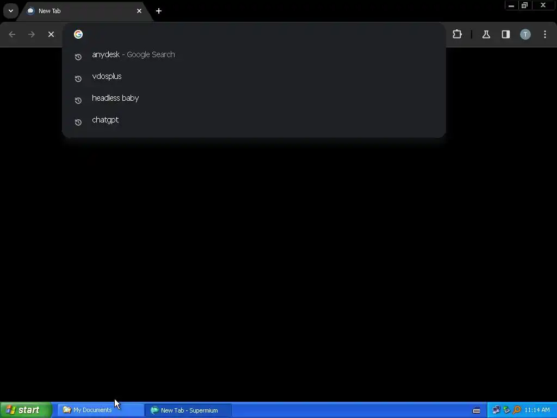The height and width of the screenshot is (418, 557).
Task: Click history icon beside vdosplus
Action: point(78,78)
